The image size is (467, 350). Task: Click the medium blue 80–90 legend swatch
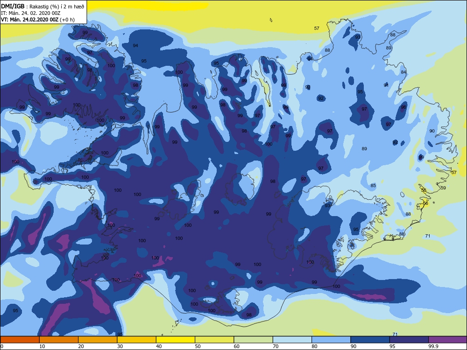(x=331, y=340)
